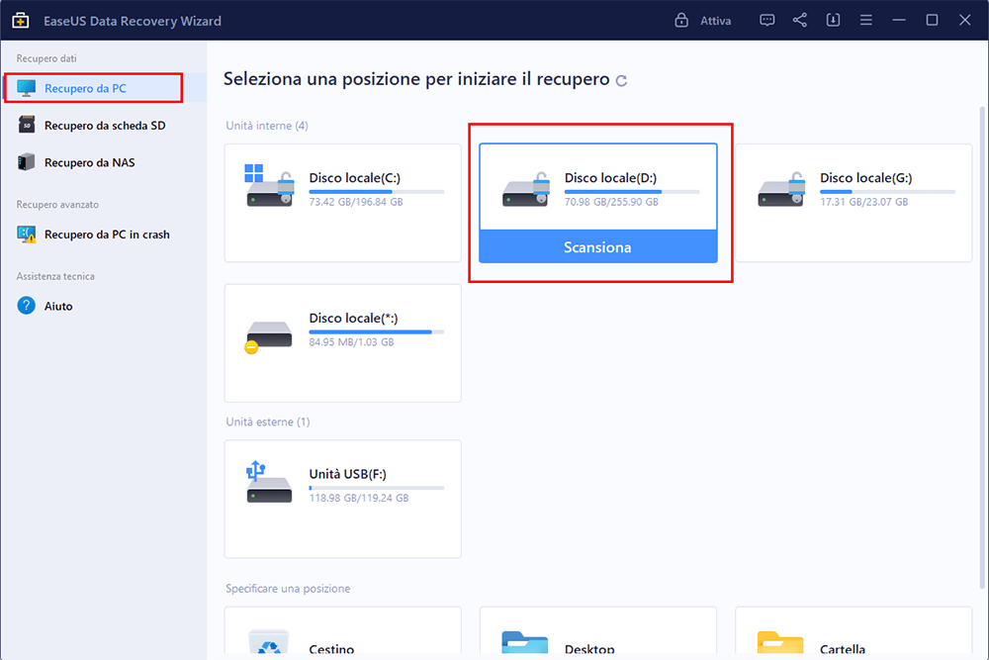Refresh the drive list with reload icon
989x660 pixels.
click(621, 81)
